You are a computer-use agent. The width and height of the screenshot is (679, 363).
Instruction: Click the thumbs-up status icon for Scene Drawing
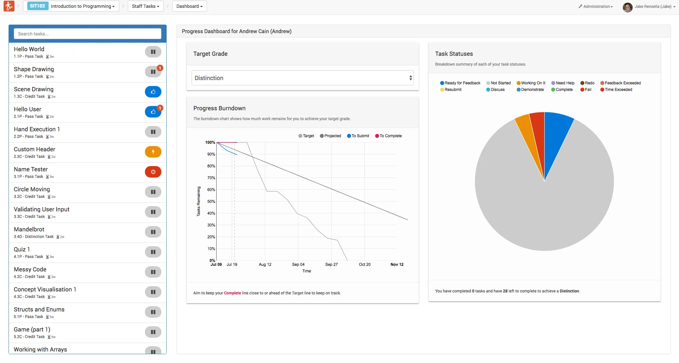(x=153, y=92)
